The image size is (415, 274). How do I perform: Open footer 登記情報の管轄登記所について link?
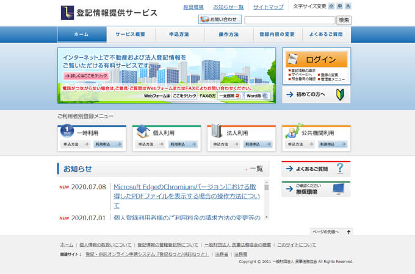click(x=168, y=245)
